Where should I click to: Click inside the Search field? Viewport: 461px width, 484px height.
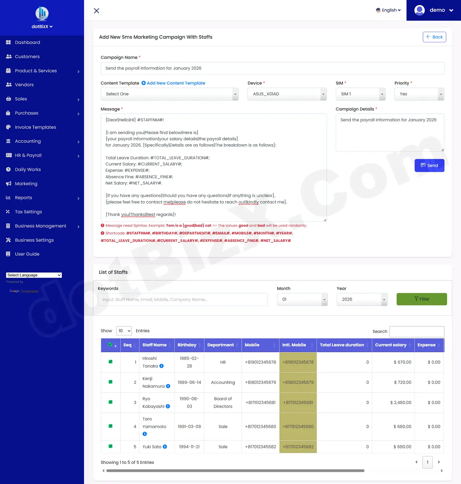(x=417, y=331)
